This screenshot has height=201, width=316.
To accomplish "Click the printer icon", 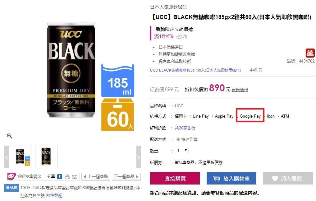I will click(x=67, y=177).
